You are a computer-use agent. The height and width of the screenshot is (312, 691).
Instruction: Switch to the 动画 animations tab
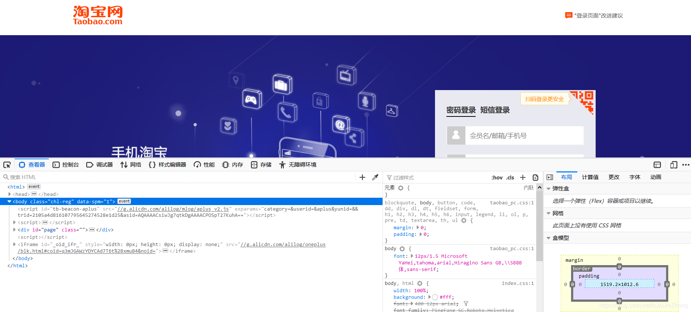pyautogui.click(x=656, y=177)
